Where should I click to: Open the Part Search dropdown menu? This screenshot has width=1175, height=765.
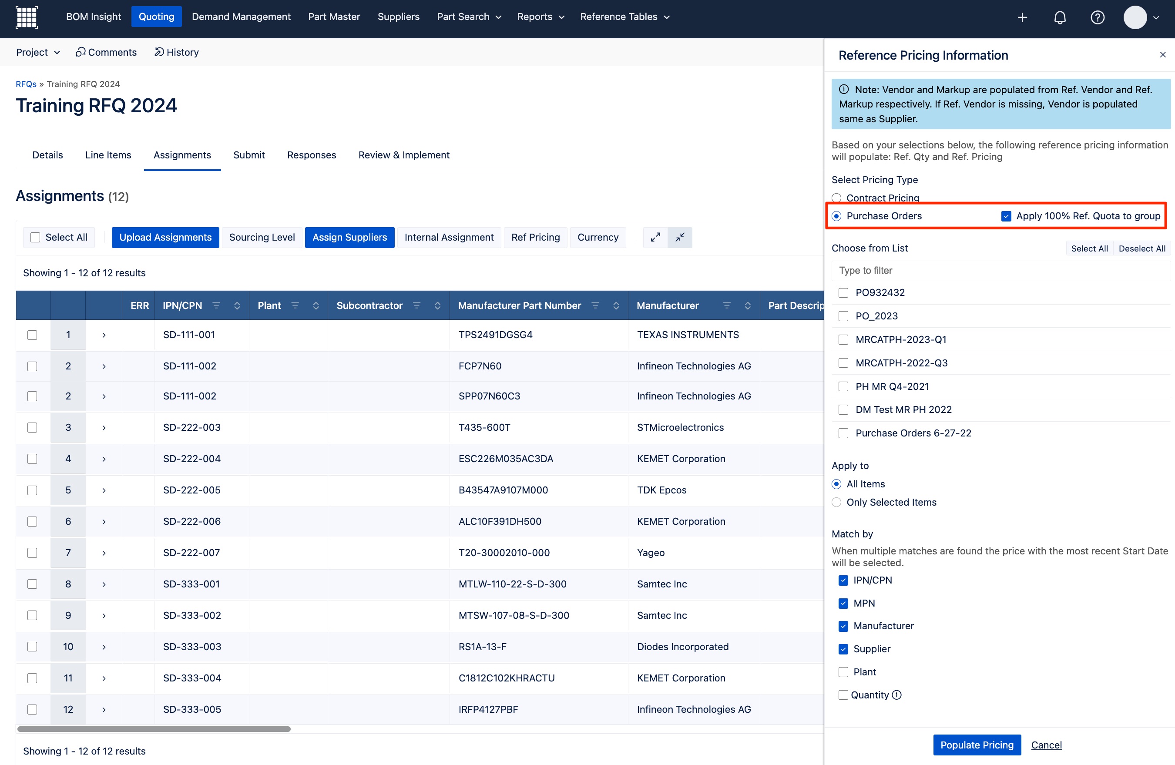point(469,17)
